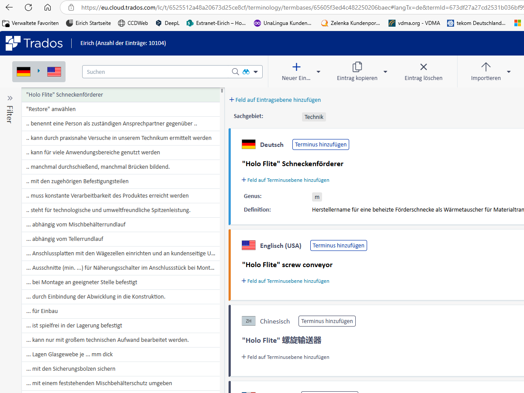Click the Eintrag löschen X icon
The height and width of the screenshot is (393, 524).
click(423, 67)
